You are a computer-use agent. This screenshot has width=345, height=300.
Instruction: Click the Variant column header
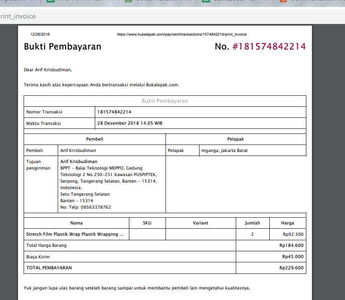tap(201, 223)
